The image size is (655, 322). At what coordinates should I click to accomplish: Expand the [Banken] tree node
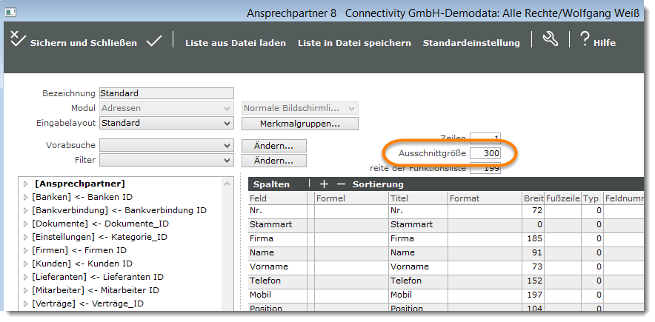(24, 197)
